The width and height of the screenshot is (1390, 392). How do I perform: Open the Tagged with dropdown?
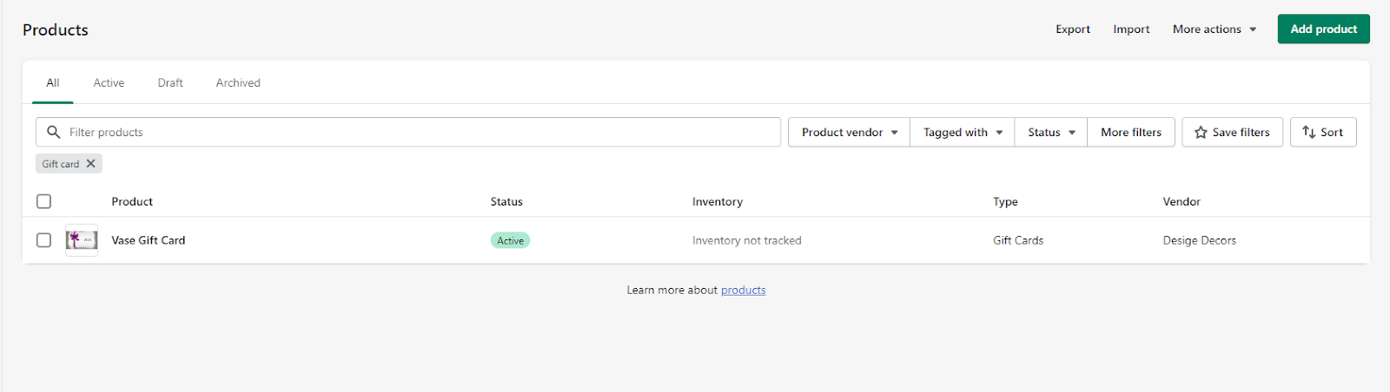pos(962,132)
